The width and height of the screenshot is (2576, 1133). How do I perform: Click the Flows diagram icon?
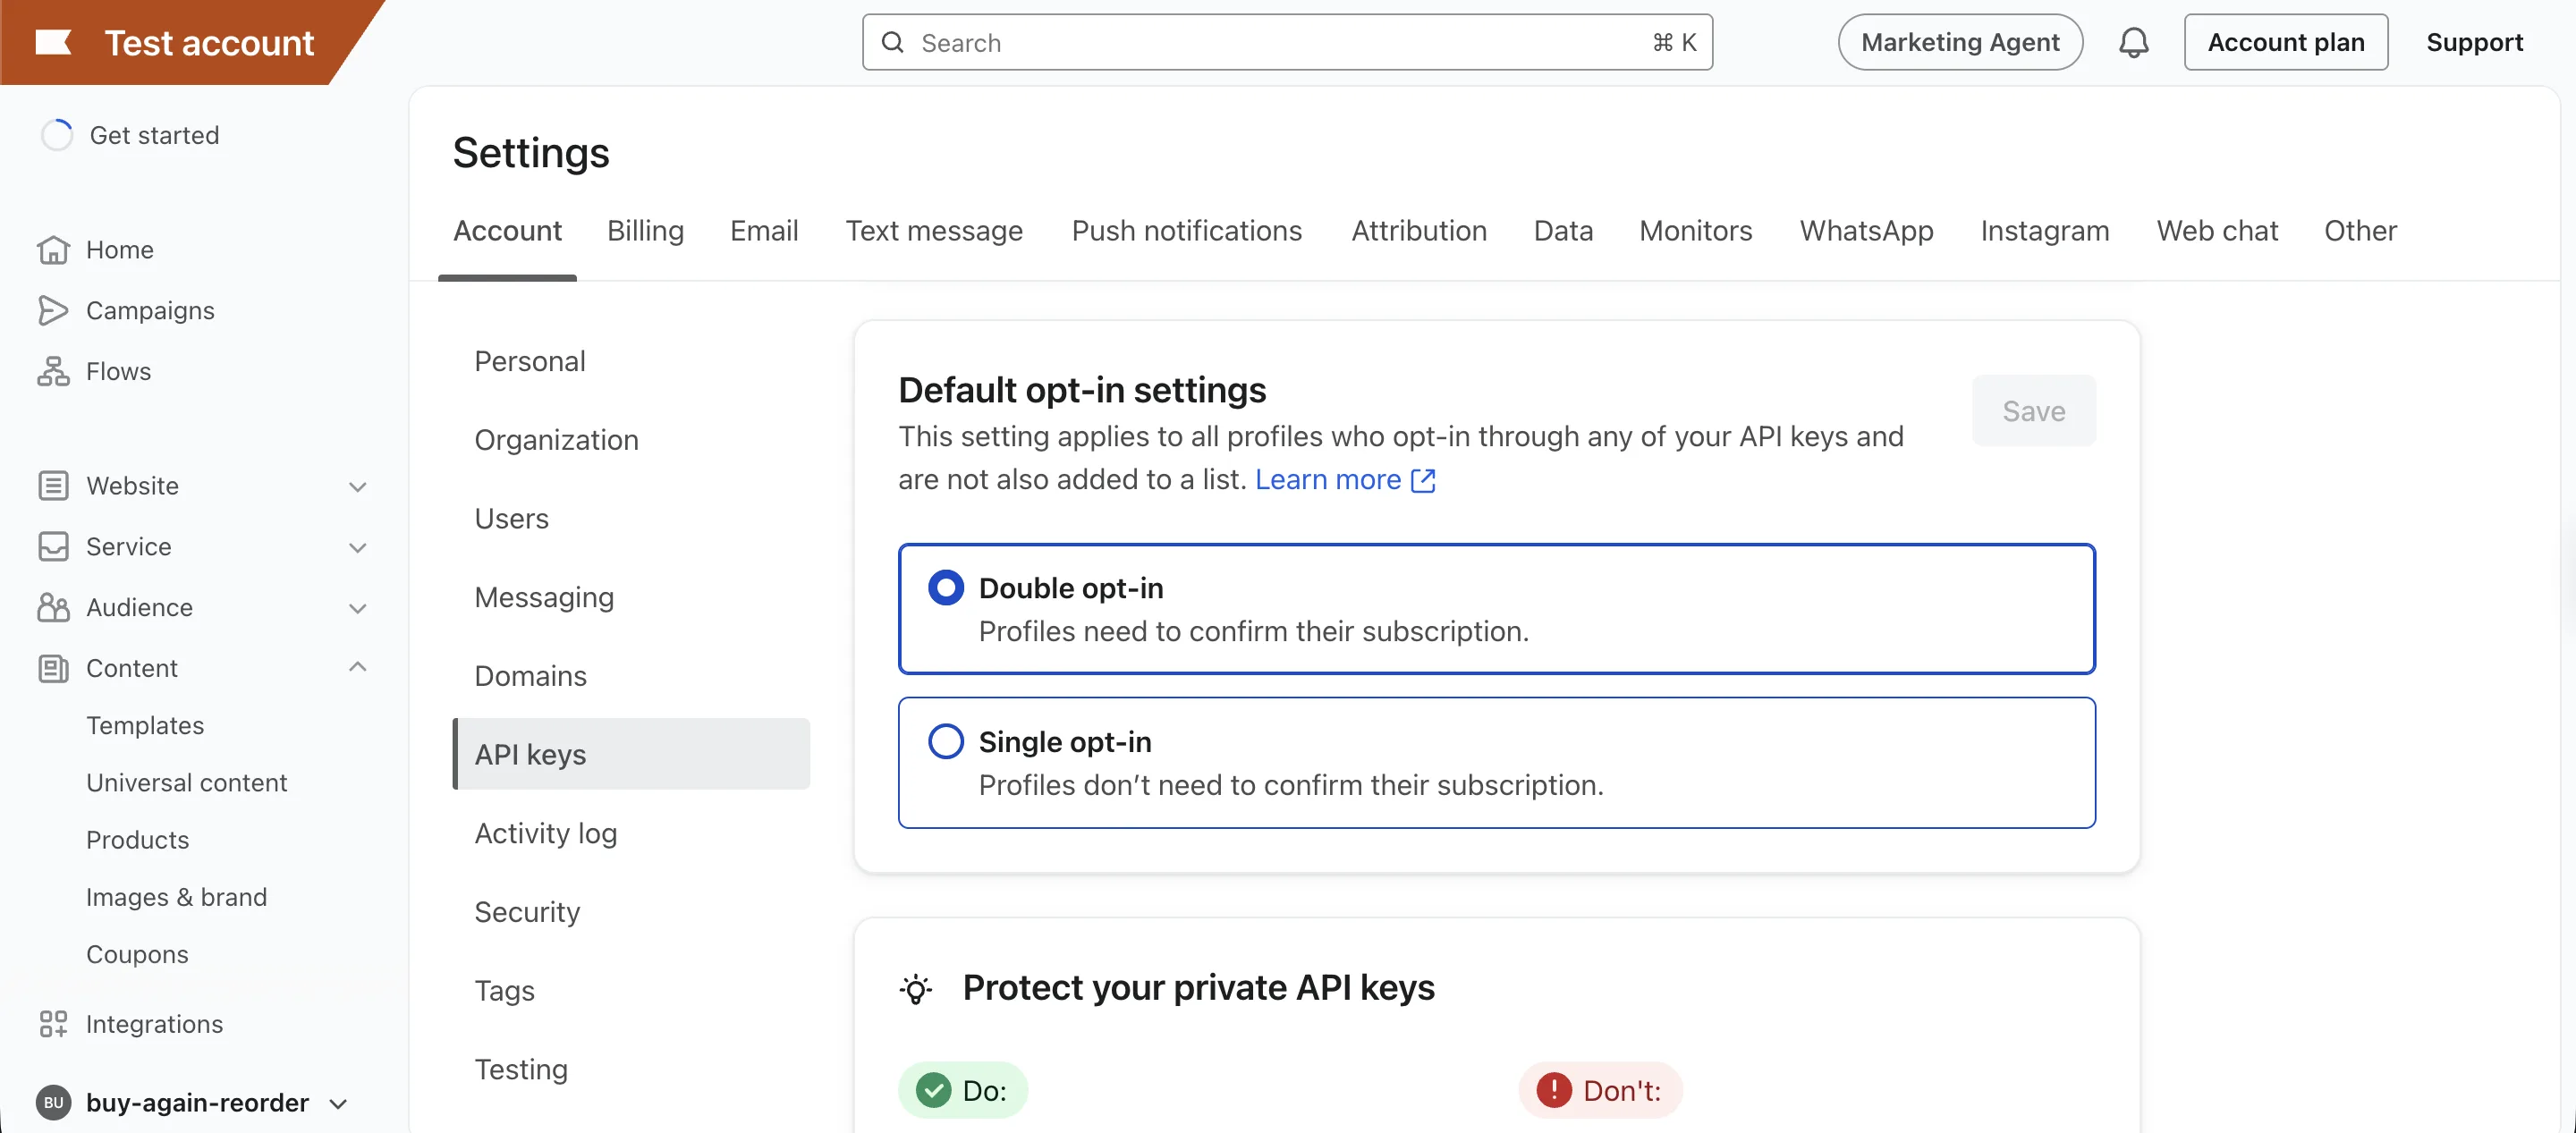[53, 371]
